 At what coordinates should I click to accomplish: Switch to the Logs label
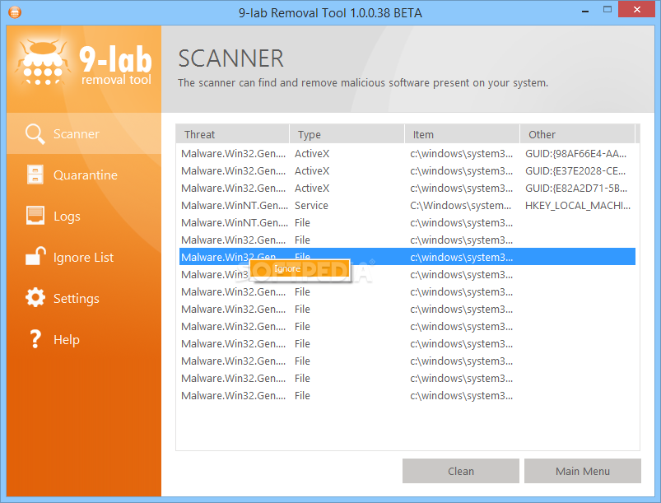(x=67, y=217)
